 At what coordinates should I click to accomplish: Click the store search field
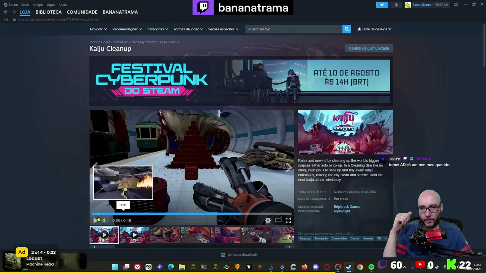click(294, 29)
